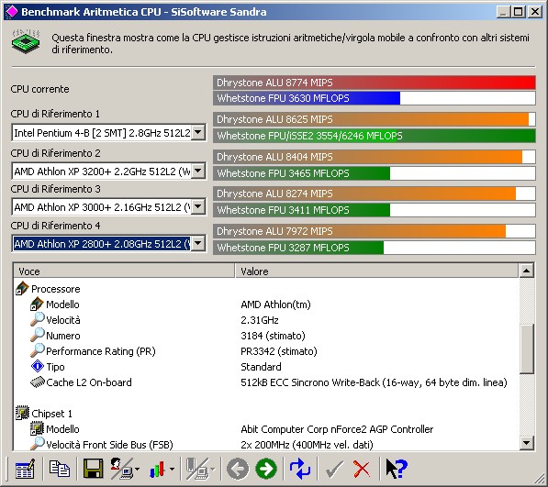Click the copy pages icon in toolbar
This screenshot has width=548, height=487.
tap(59, 469)
